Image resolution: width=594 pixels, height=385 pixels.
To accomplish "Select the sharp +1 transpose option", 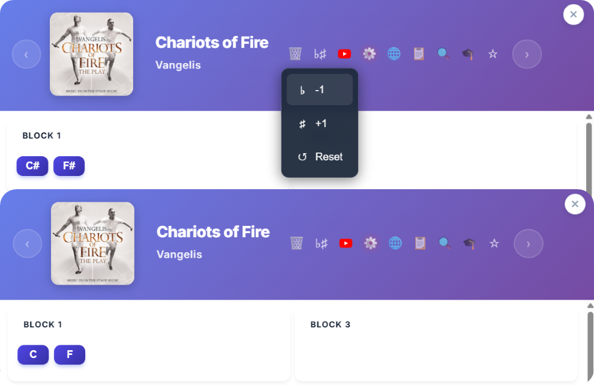I will (x=319, y=123).
